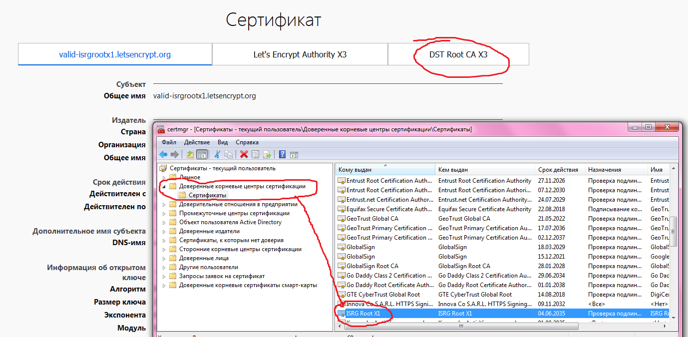The image size is (688, 337).
Task: Click certificate icon of GlobalSign Root CA row
Action: [x=342, y=266]
